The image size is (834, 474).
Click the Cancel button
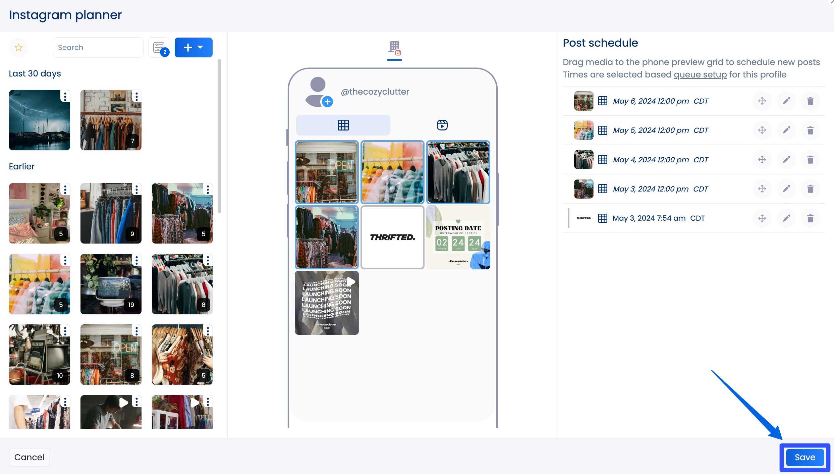(x=29, y=457)
